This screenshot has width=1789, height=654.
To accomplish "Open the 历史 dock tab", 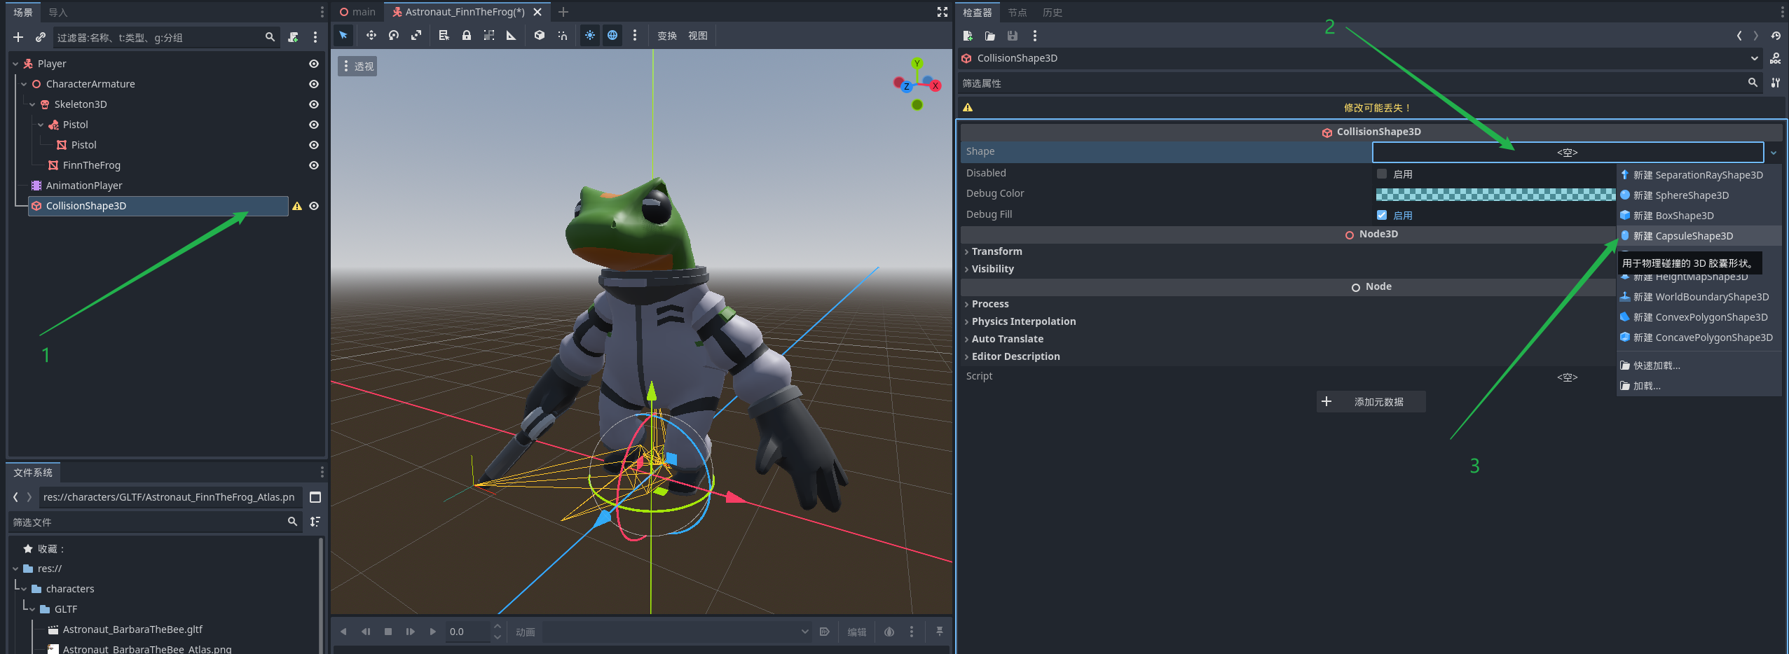I will pyautogui.click(x=1052, y=12).
